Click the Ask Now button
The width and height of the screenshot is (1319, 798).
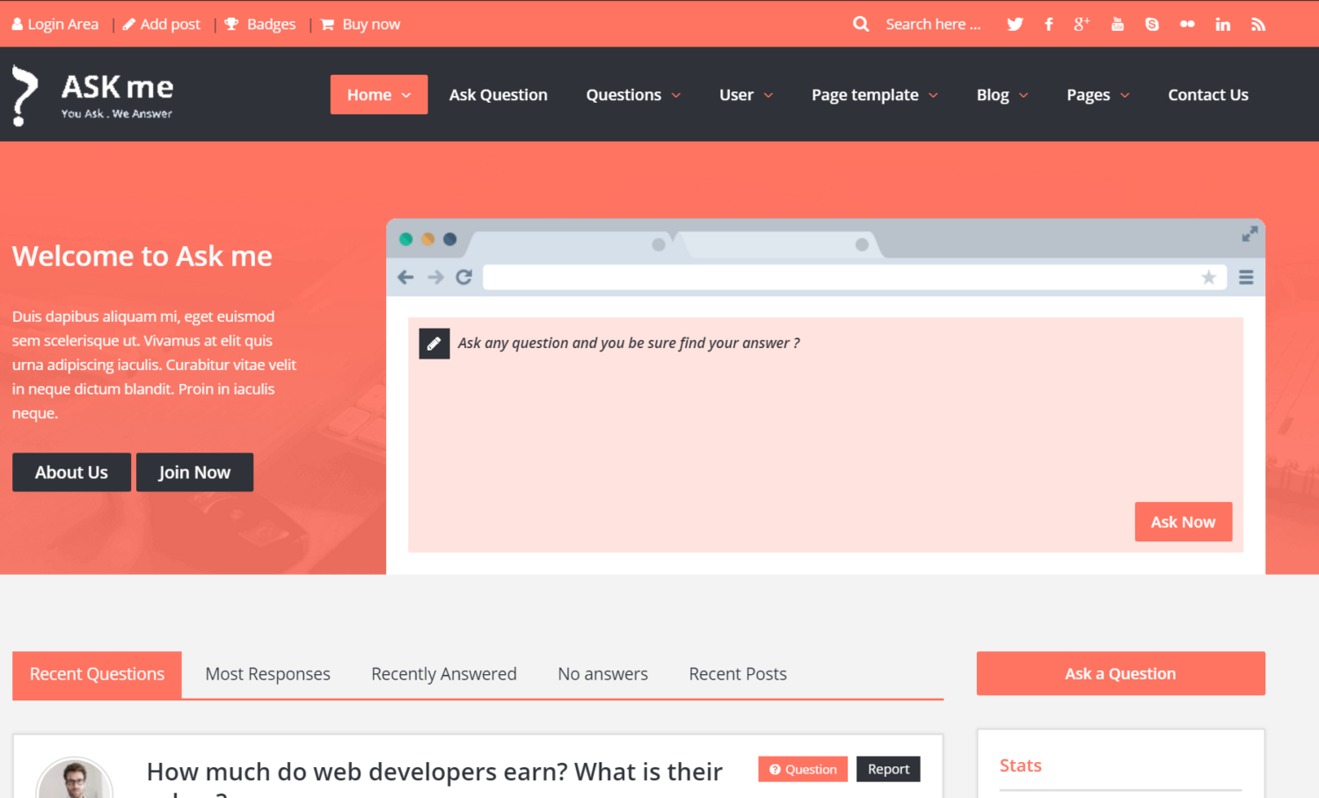tap(1183, 521)
